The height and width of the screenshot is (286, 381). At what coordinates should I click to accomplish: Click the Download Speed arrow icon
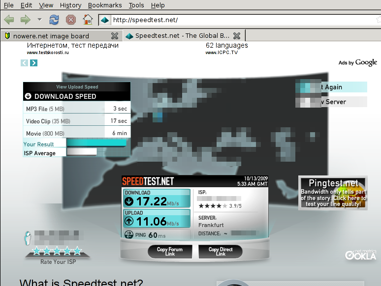[28, 96]
